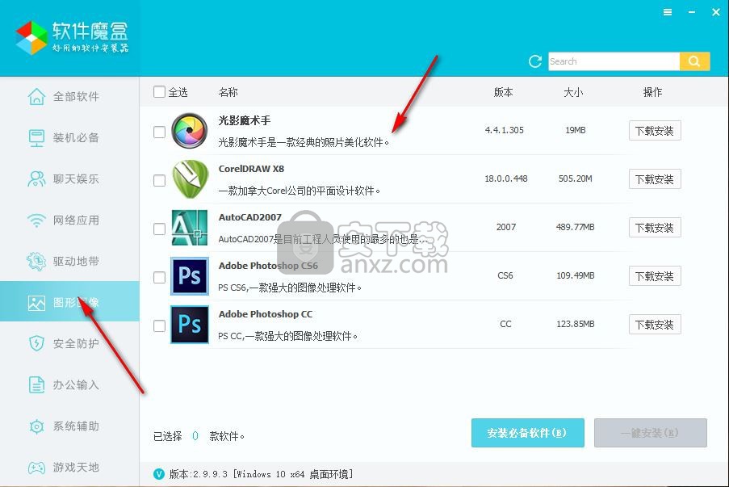Click the version info icon in status bar

[x=159, y=474]
